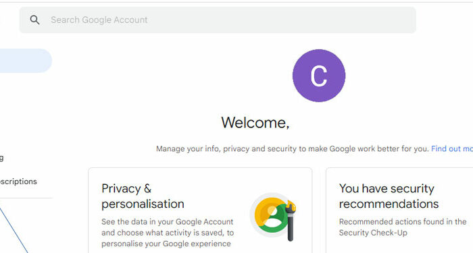Focus the Search Google Account field

[218, 20]
